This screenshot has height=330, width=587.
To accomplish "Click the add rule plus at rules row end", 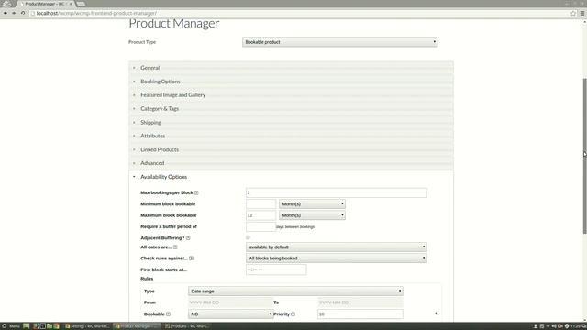I will pos(437,313).
